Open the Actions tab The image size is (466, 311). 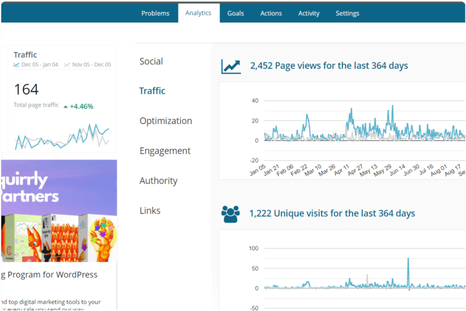(x=271, y=13)
